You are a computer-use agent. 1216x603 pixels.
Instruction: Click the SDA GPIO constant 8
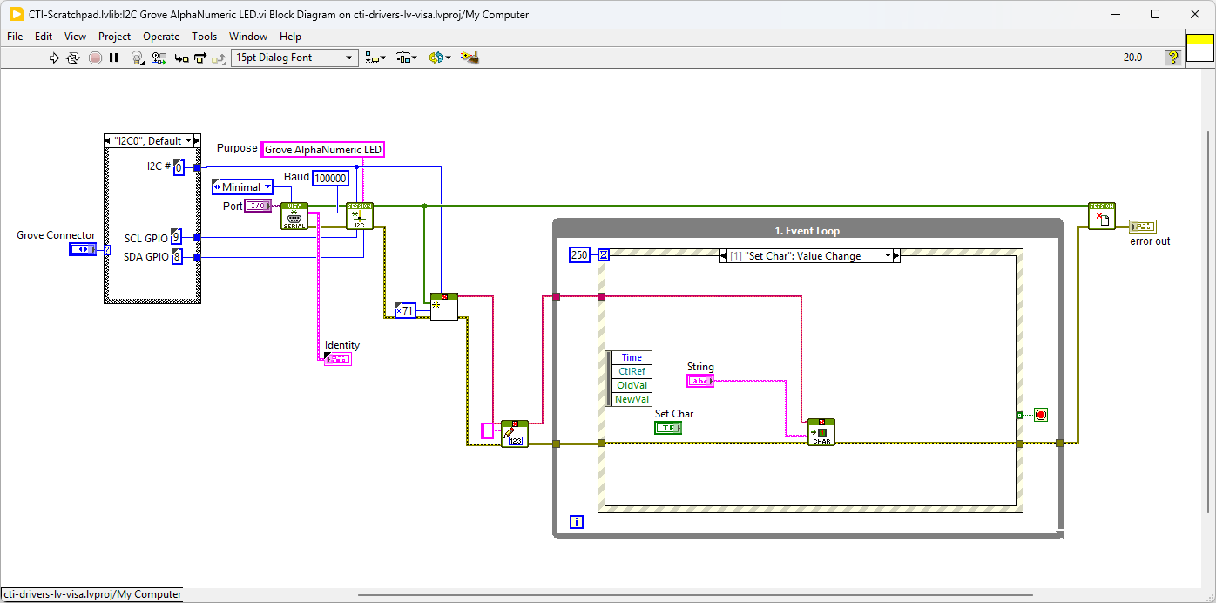coord(176,256)
